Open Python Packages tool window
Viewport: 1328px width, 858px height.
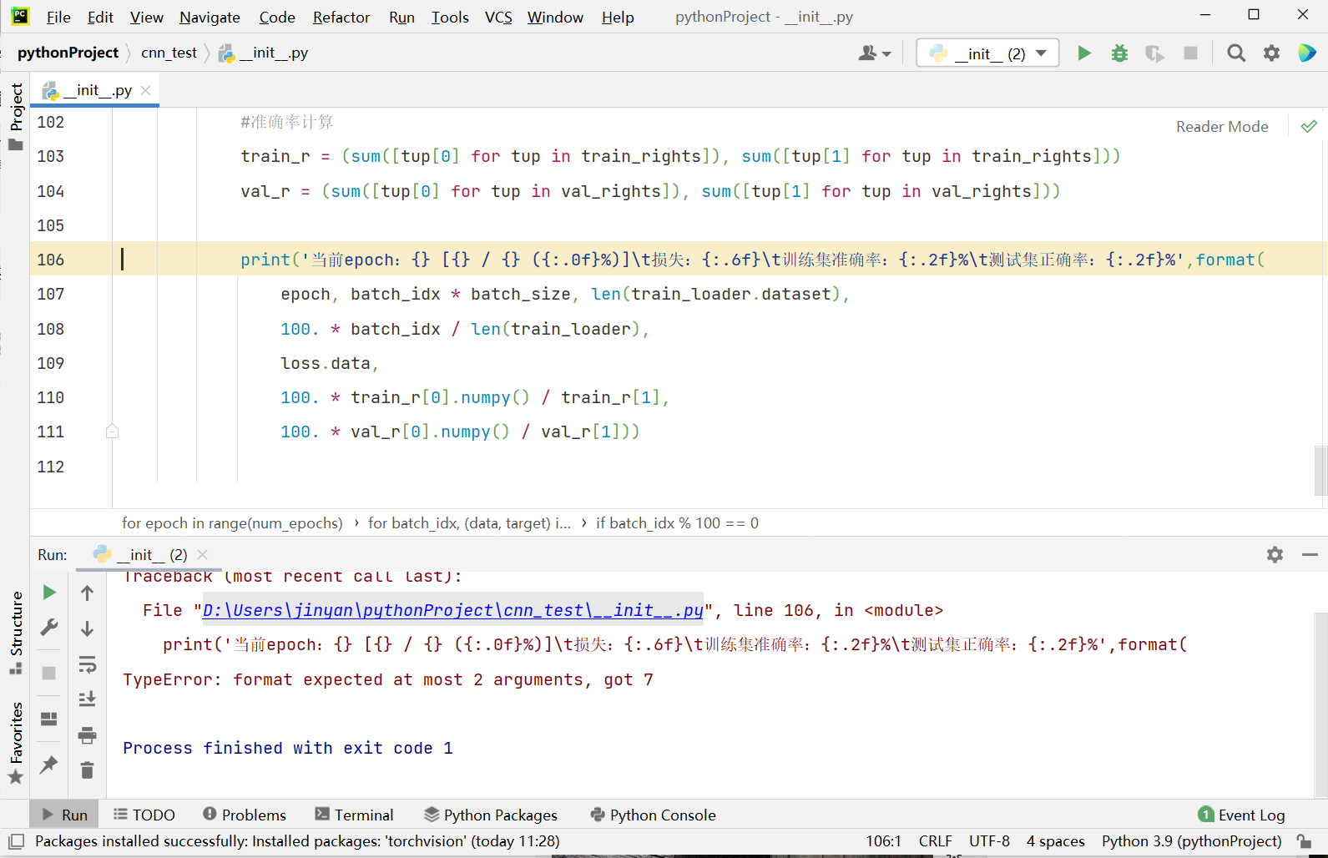491,815
